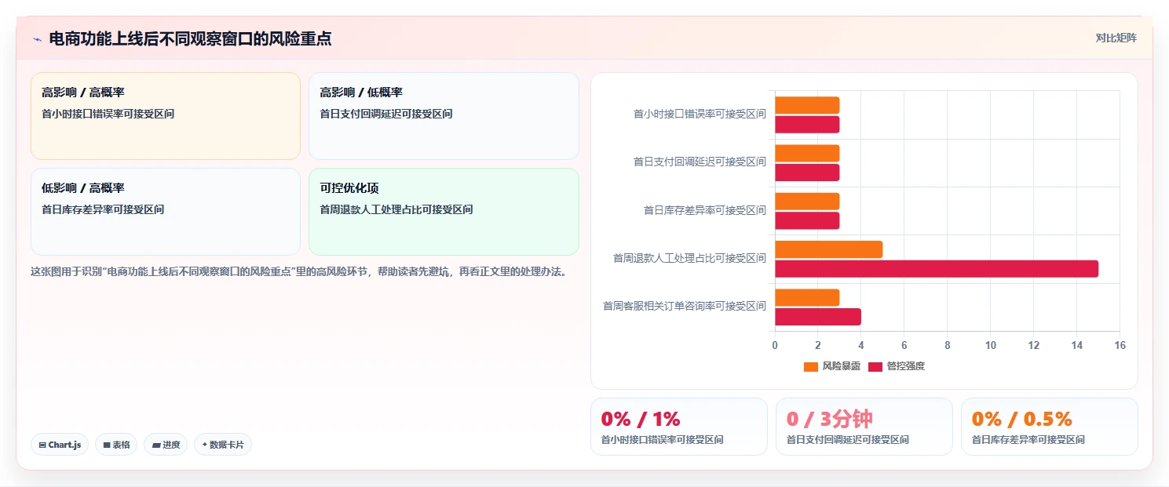Toggle the 风险暴露 legend swatch
Image resolution: width=1169 pixels, height=487 pixels.
coord(811,366)
